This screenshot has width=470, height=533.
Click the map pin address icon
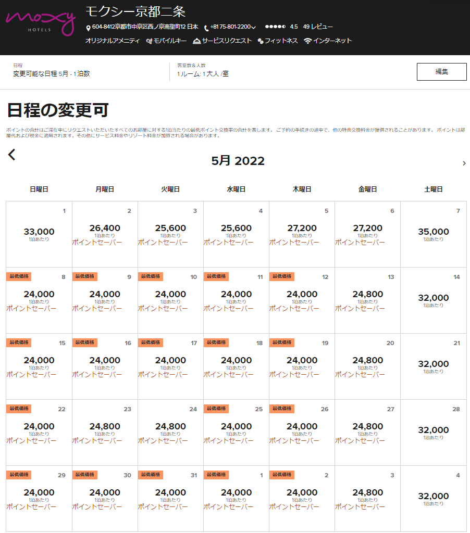point(88,28)
